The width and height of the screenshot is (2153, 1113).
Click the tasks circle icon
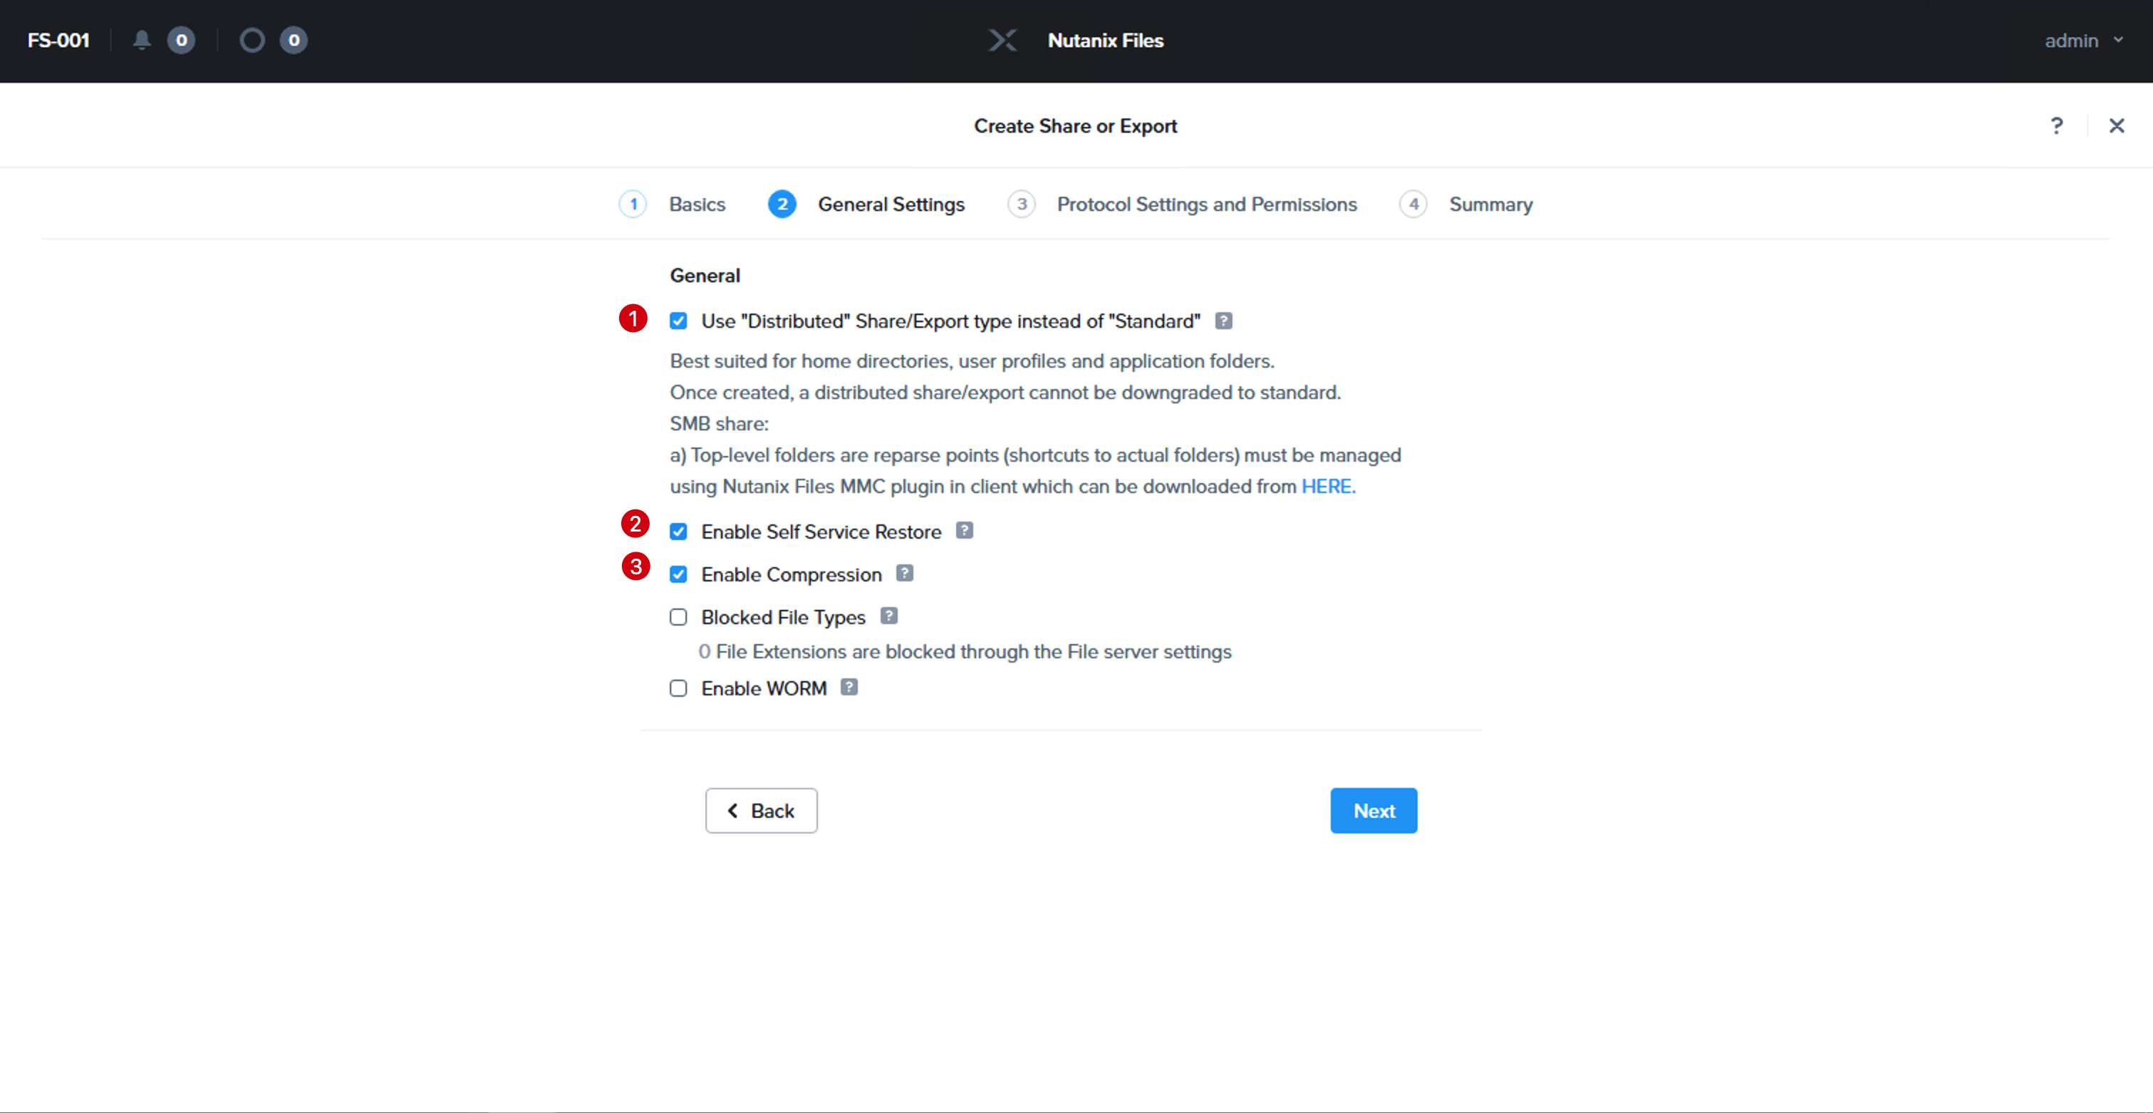point(251,40)
